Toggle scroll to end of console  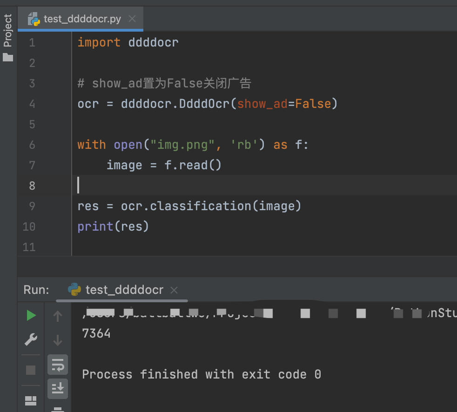pos(58,388)
